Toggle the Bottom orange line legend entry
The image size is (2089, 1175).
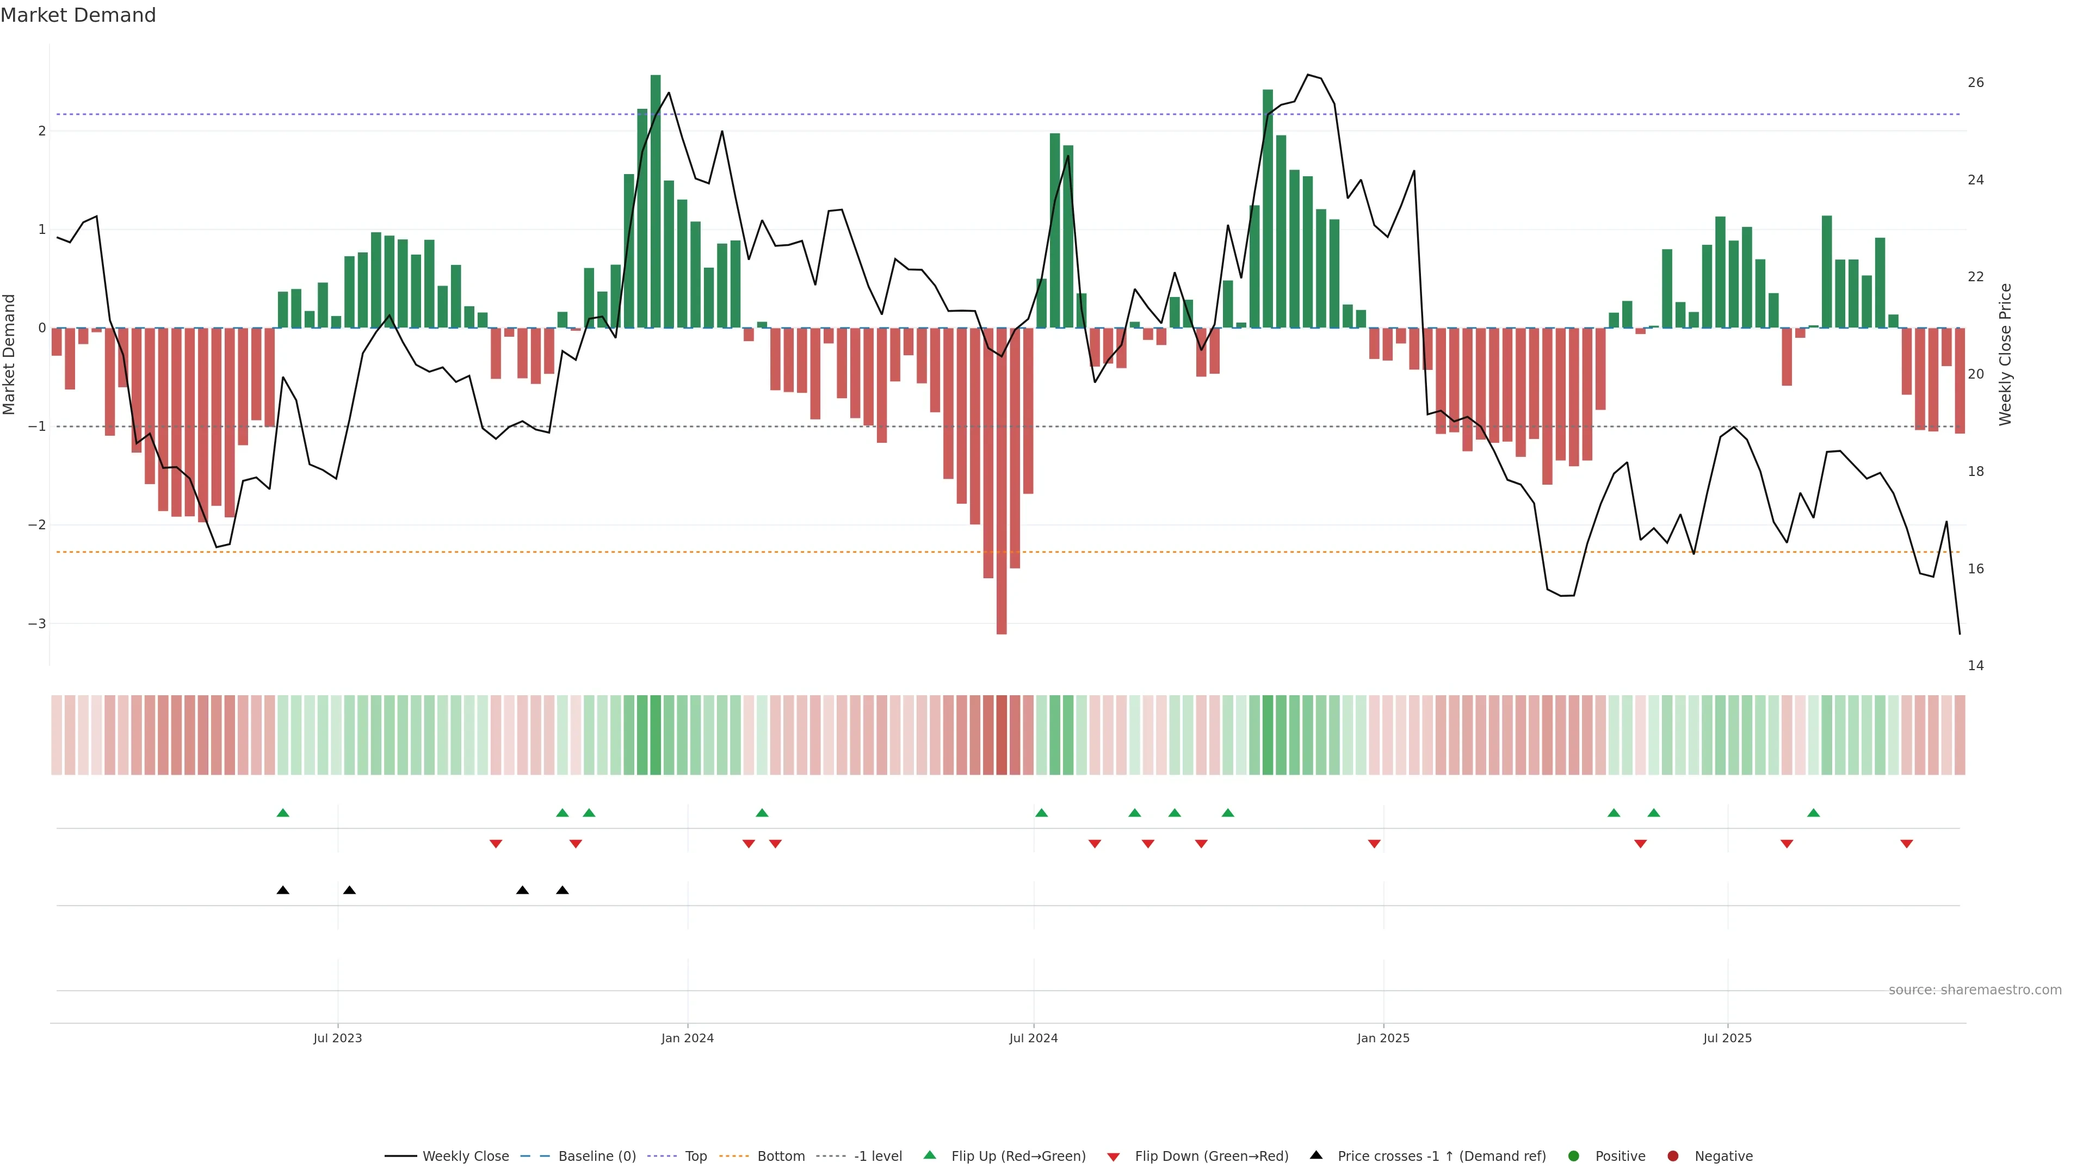click(x=780, y=1157)
